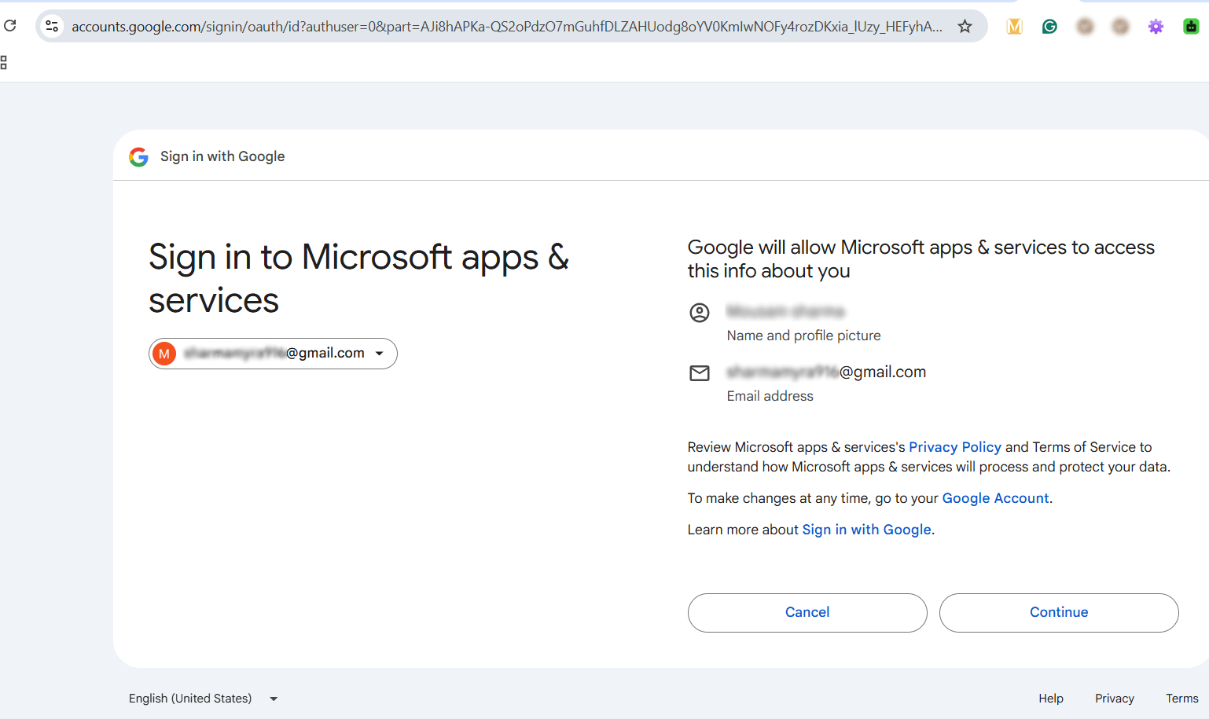Open the Terms footer link
1209x719 pixels.
pos(1182,699)
